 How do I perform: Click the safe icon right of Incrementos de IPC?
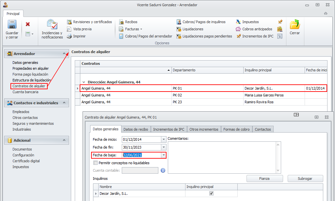coord(280,36)
